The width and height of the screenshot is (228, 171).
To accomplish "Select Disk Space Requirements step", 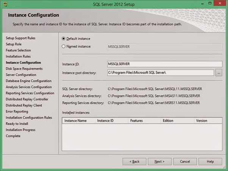I will tap(24, 69).
